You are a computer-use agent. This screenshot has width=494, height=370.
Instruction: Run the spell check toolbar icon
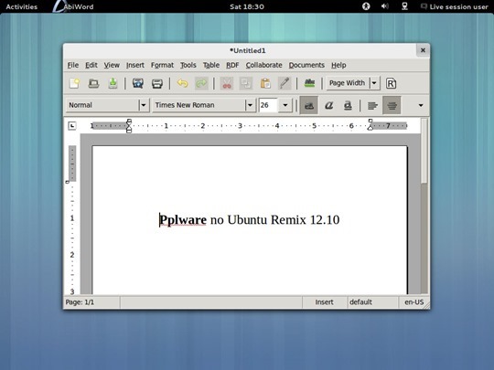(x=310, y=83)
